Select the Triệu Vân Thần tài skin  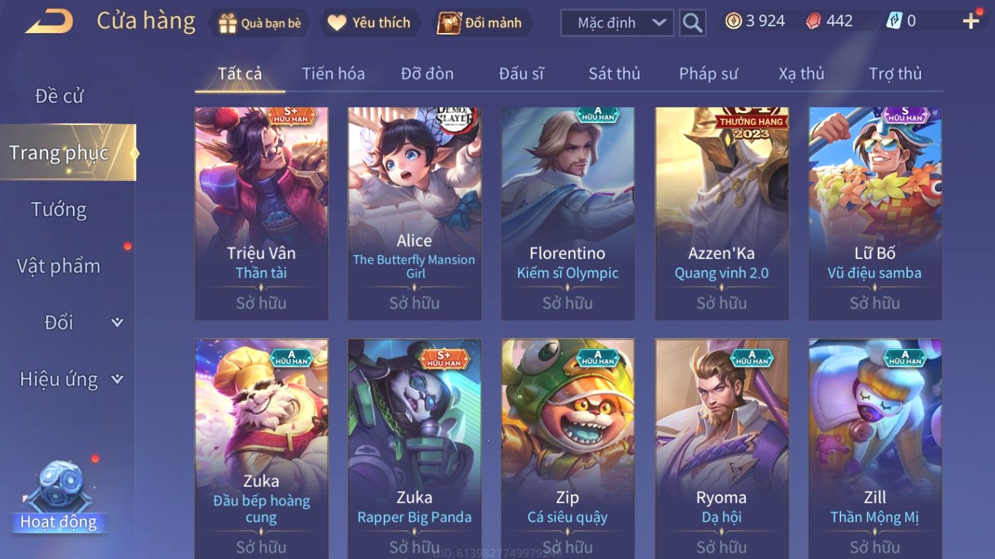tap(262, 213)
